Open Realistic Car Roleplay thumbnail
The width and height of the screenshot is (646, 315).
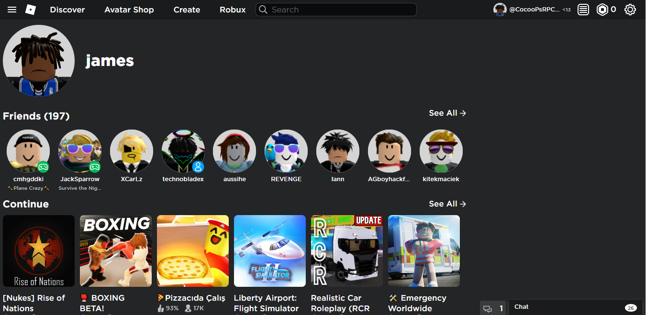347,251
